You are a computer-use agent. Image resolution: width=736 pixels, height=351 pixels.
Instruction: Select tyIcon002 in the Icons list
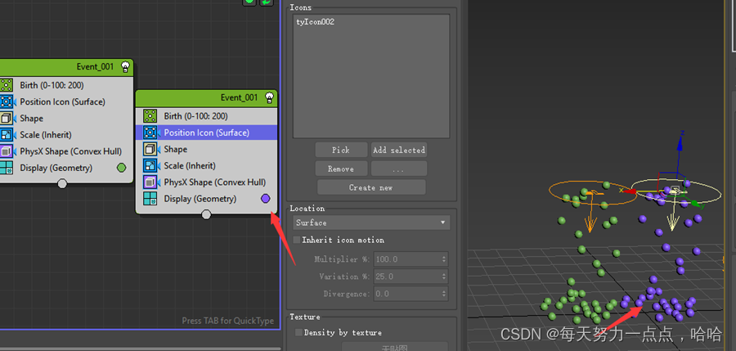316,21
